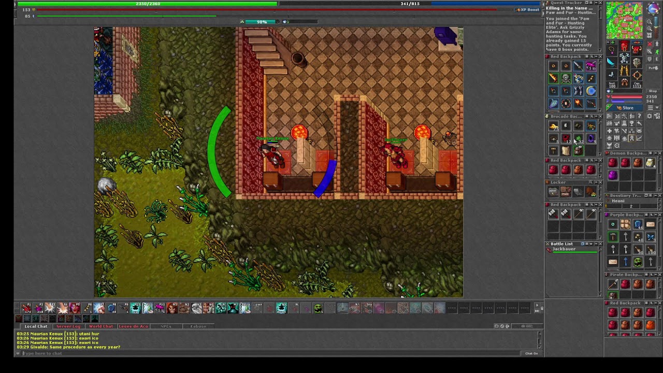Click the sword item in top Red Backpack
Viewport: 663px width, 373px height.
(x=578, y=66)
